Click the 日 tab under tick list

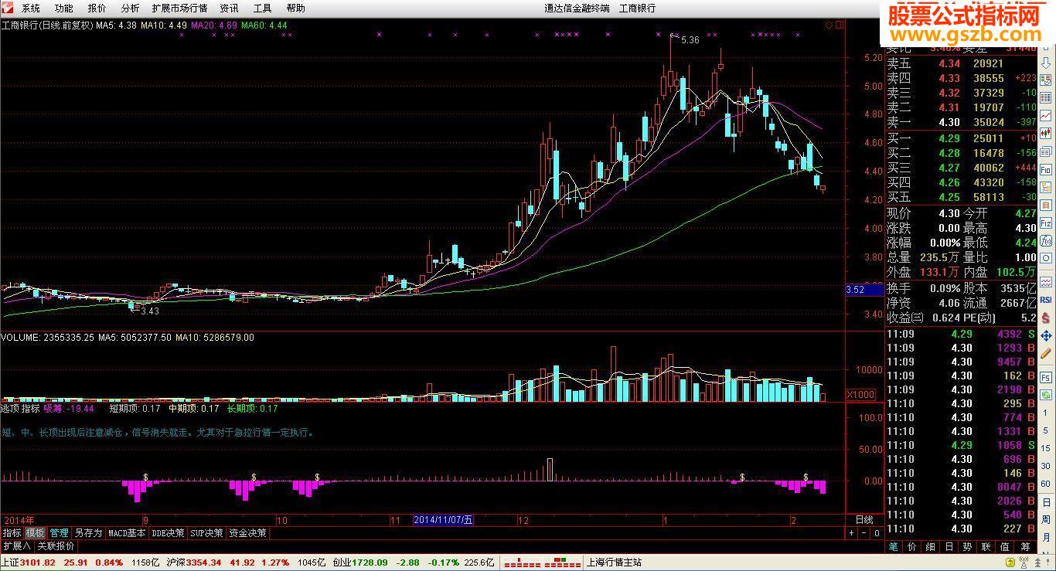949,546
